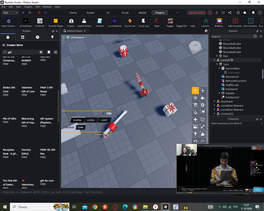
Task: Select the F3X Resize tool
Action: tap(203, 91)
